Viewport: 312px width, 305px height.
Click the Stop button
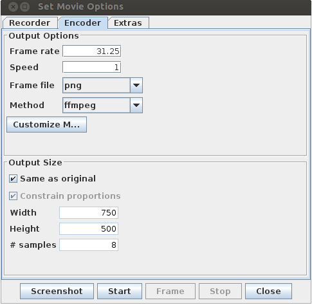[x=220, y=291]
